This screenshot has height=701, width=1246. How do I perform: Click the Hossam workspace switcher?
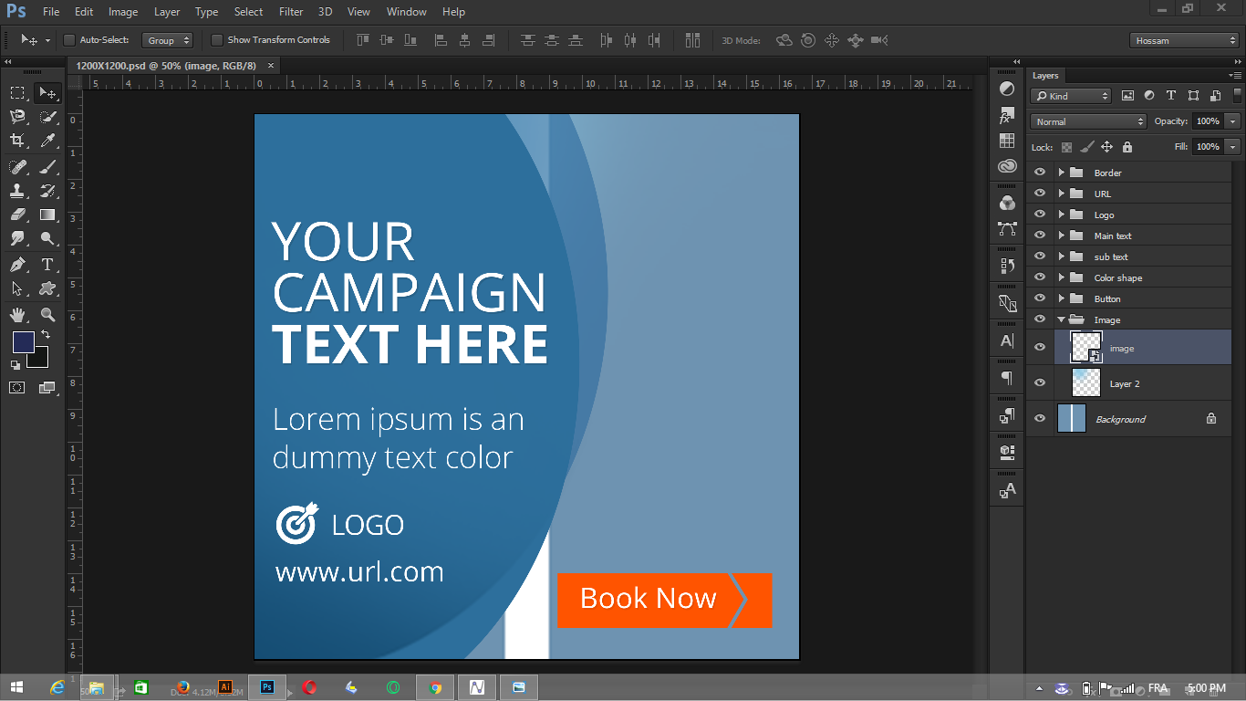click(x=1183, y=40)
